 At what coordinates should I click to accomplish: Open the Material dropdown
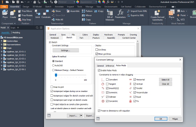click(x=74, y=2)
